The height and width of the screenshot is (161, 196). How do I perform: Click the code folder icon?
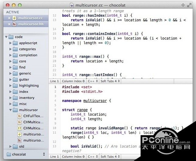[x=11, y=37]
